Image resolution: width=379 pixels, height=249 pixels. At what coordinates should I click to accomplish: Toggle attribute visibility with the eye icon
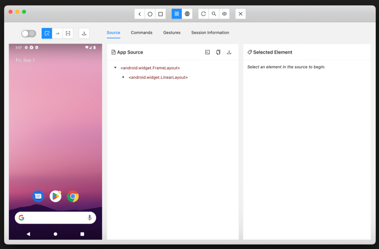(224, 14)
